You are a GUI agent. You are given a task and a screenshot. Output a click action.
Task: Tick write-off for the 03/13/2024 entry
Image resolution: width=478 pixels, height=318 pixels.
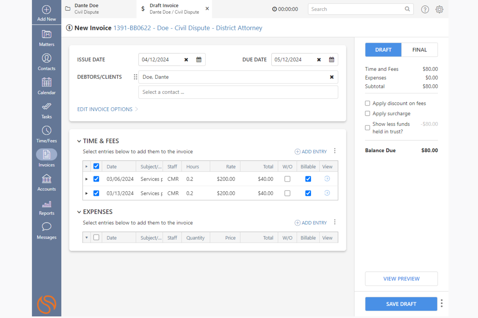pos(287,193)
